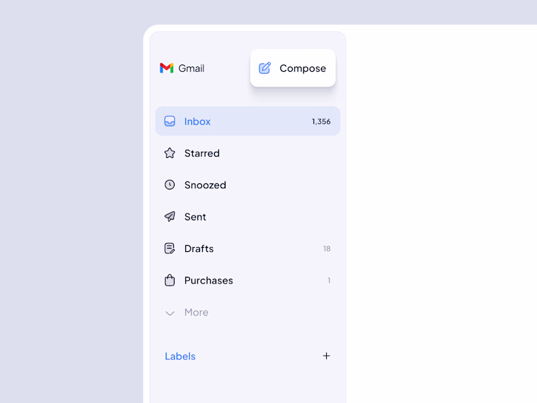Click the unread count badge showing 1,356
This screenshot has width=537, height=403.
point(320,122)
